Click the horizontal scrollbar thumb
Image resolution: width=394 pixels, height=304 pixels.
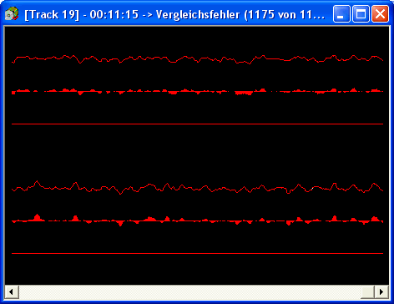pyautogui.click(x=368, y=292)
